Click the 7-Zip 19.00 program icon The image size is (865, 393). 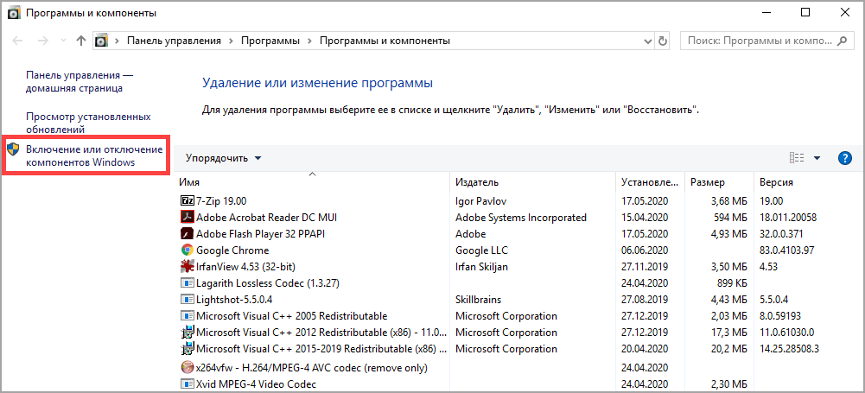coord(187,201)
